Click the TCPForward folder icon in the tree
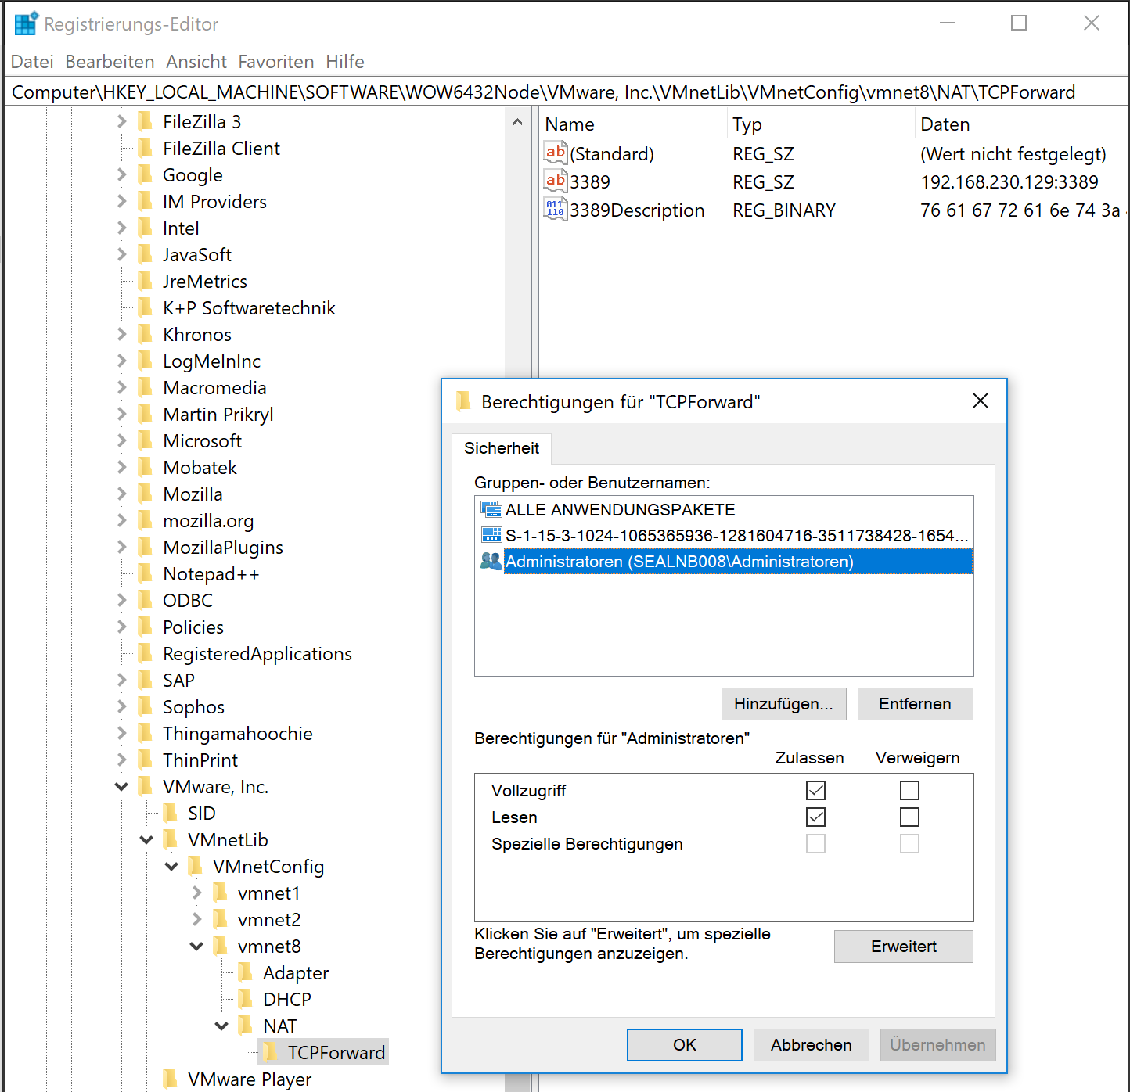Screen dimensions: 1130x1092 (x=269, y=1051)
